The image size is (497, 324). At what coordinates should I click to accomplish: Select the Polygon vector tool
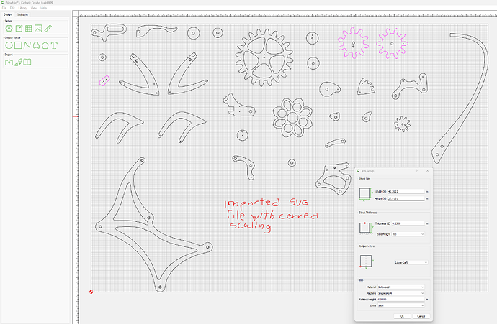click(x=45, y=45)
